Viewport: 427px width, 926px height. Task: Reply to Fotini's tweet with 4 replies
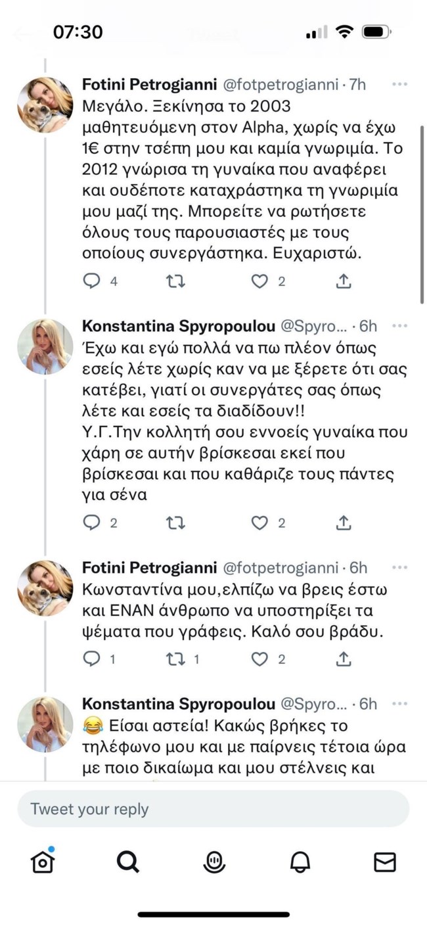(92, 281)
